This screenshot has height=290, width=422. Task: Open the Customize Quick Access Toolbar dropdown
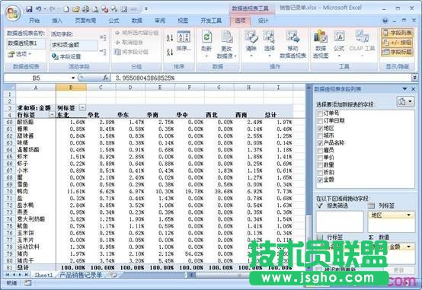(x=146, y=9)
